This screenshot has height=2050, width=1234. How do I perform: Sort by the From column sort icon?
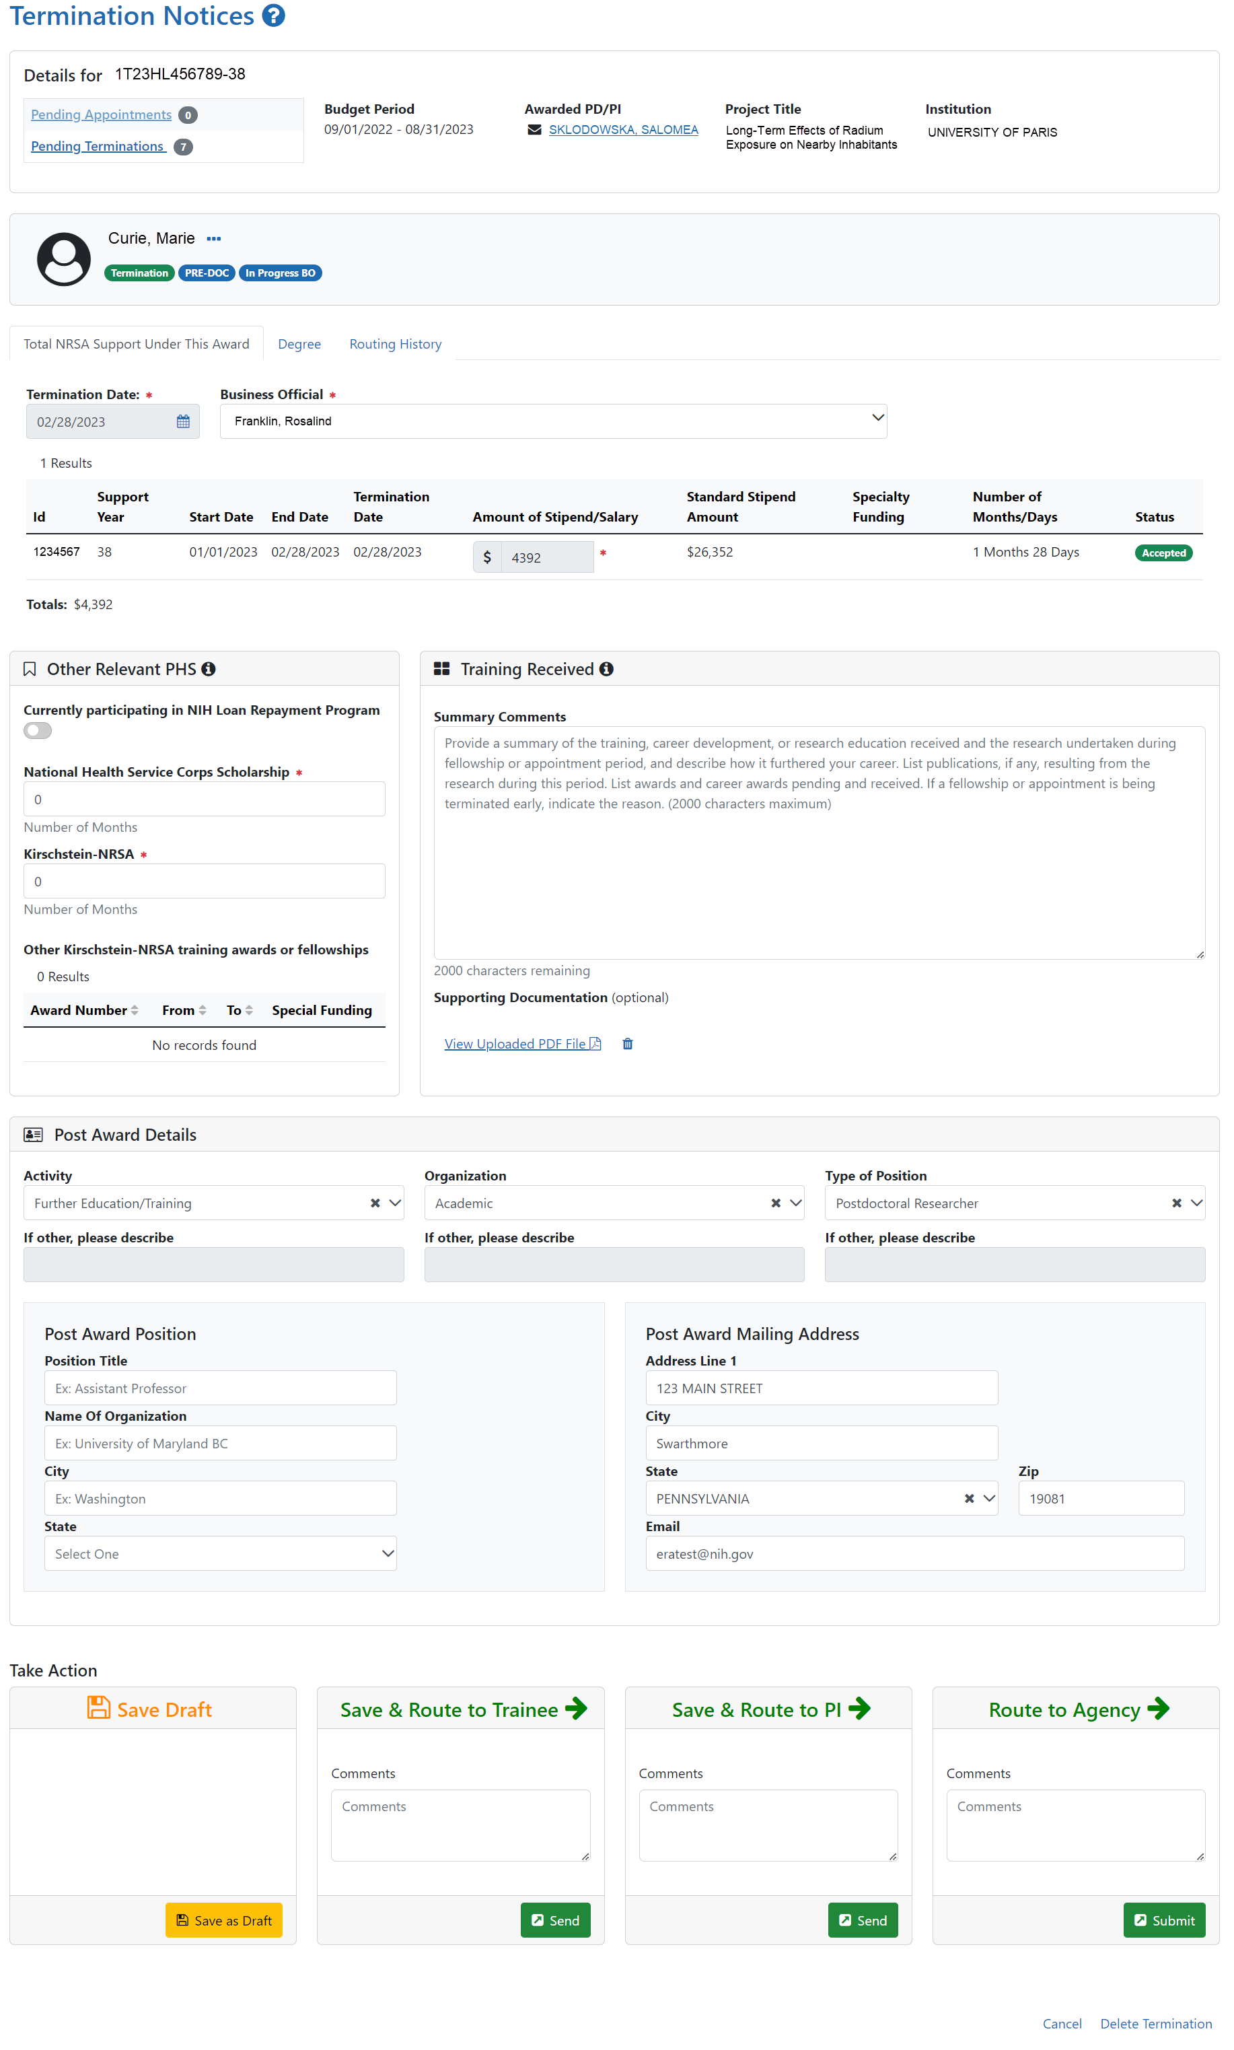202,1010
